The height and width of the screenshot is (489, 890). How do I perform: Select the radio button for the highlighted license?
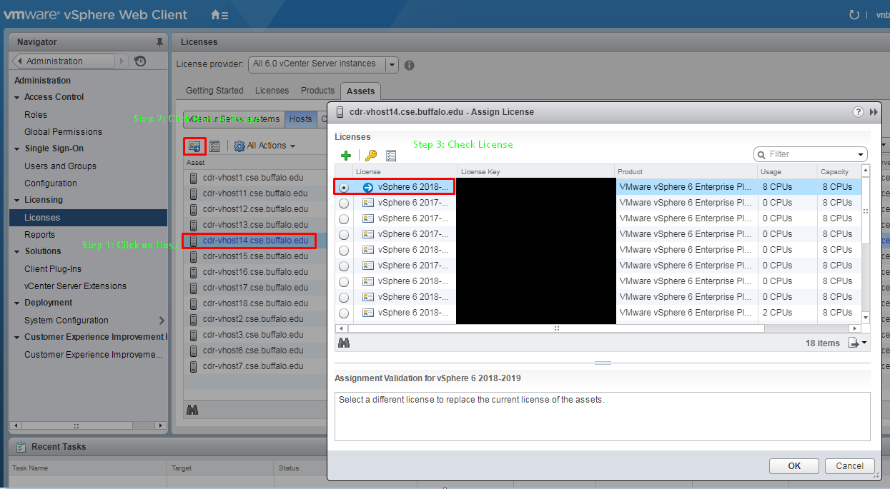pos(344,187)
